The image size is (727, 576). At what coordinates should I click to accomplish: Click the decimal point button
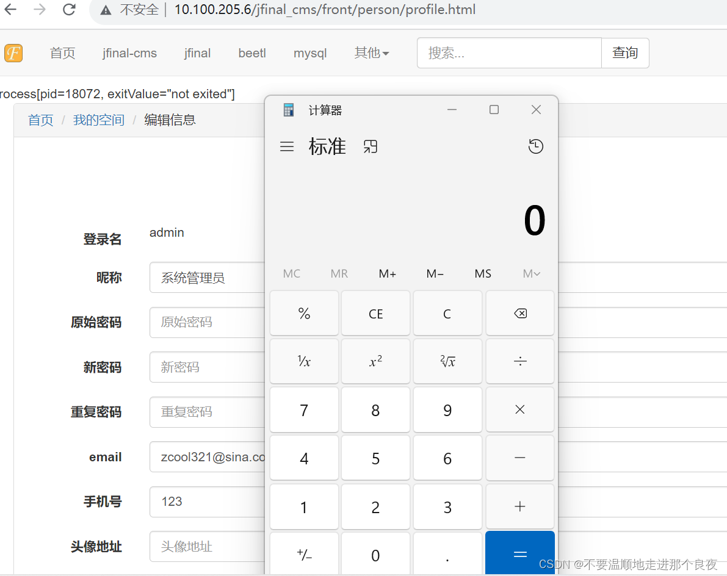(x=447, y=554)
